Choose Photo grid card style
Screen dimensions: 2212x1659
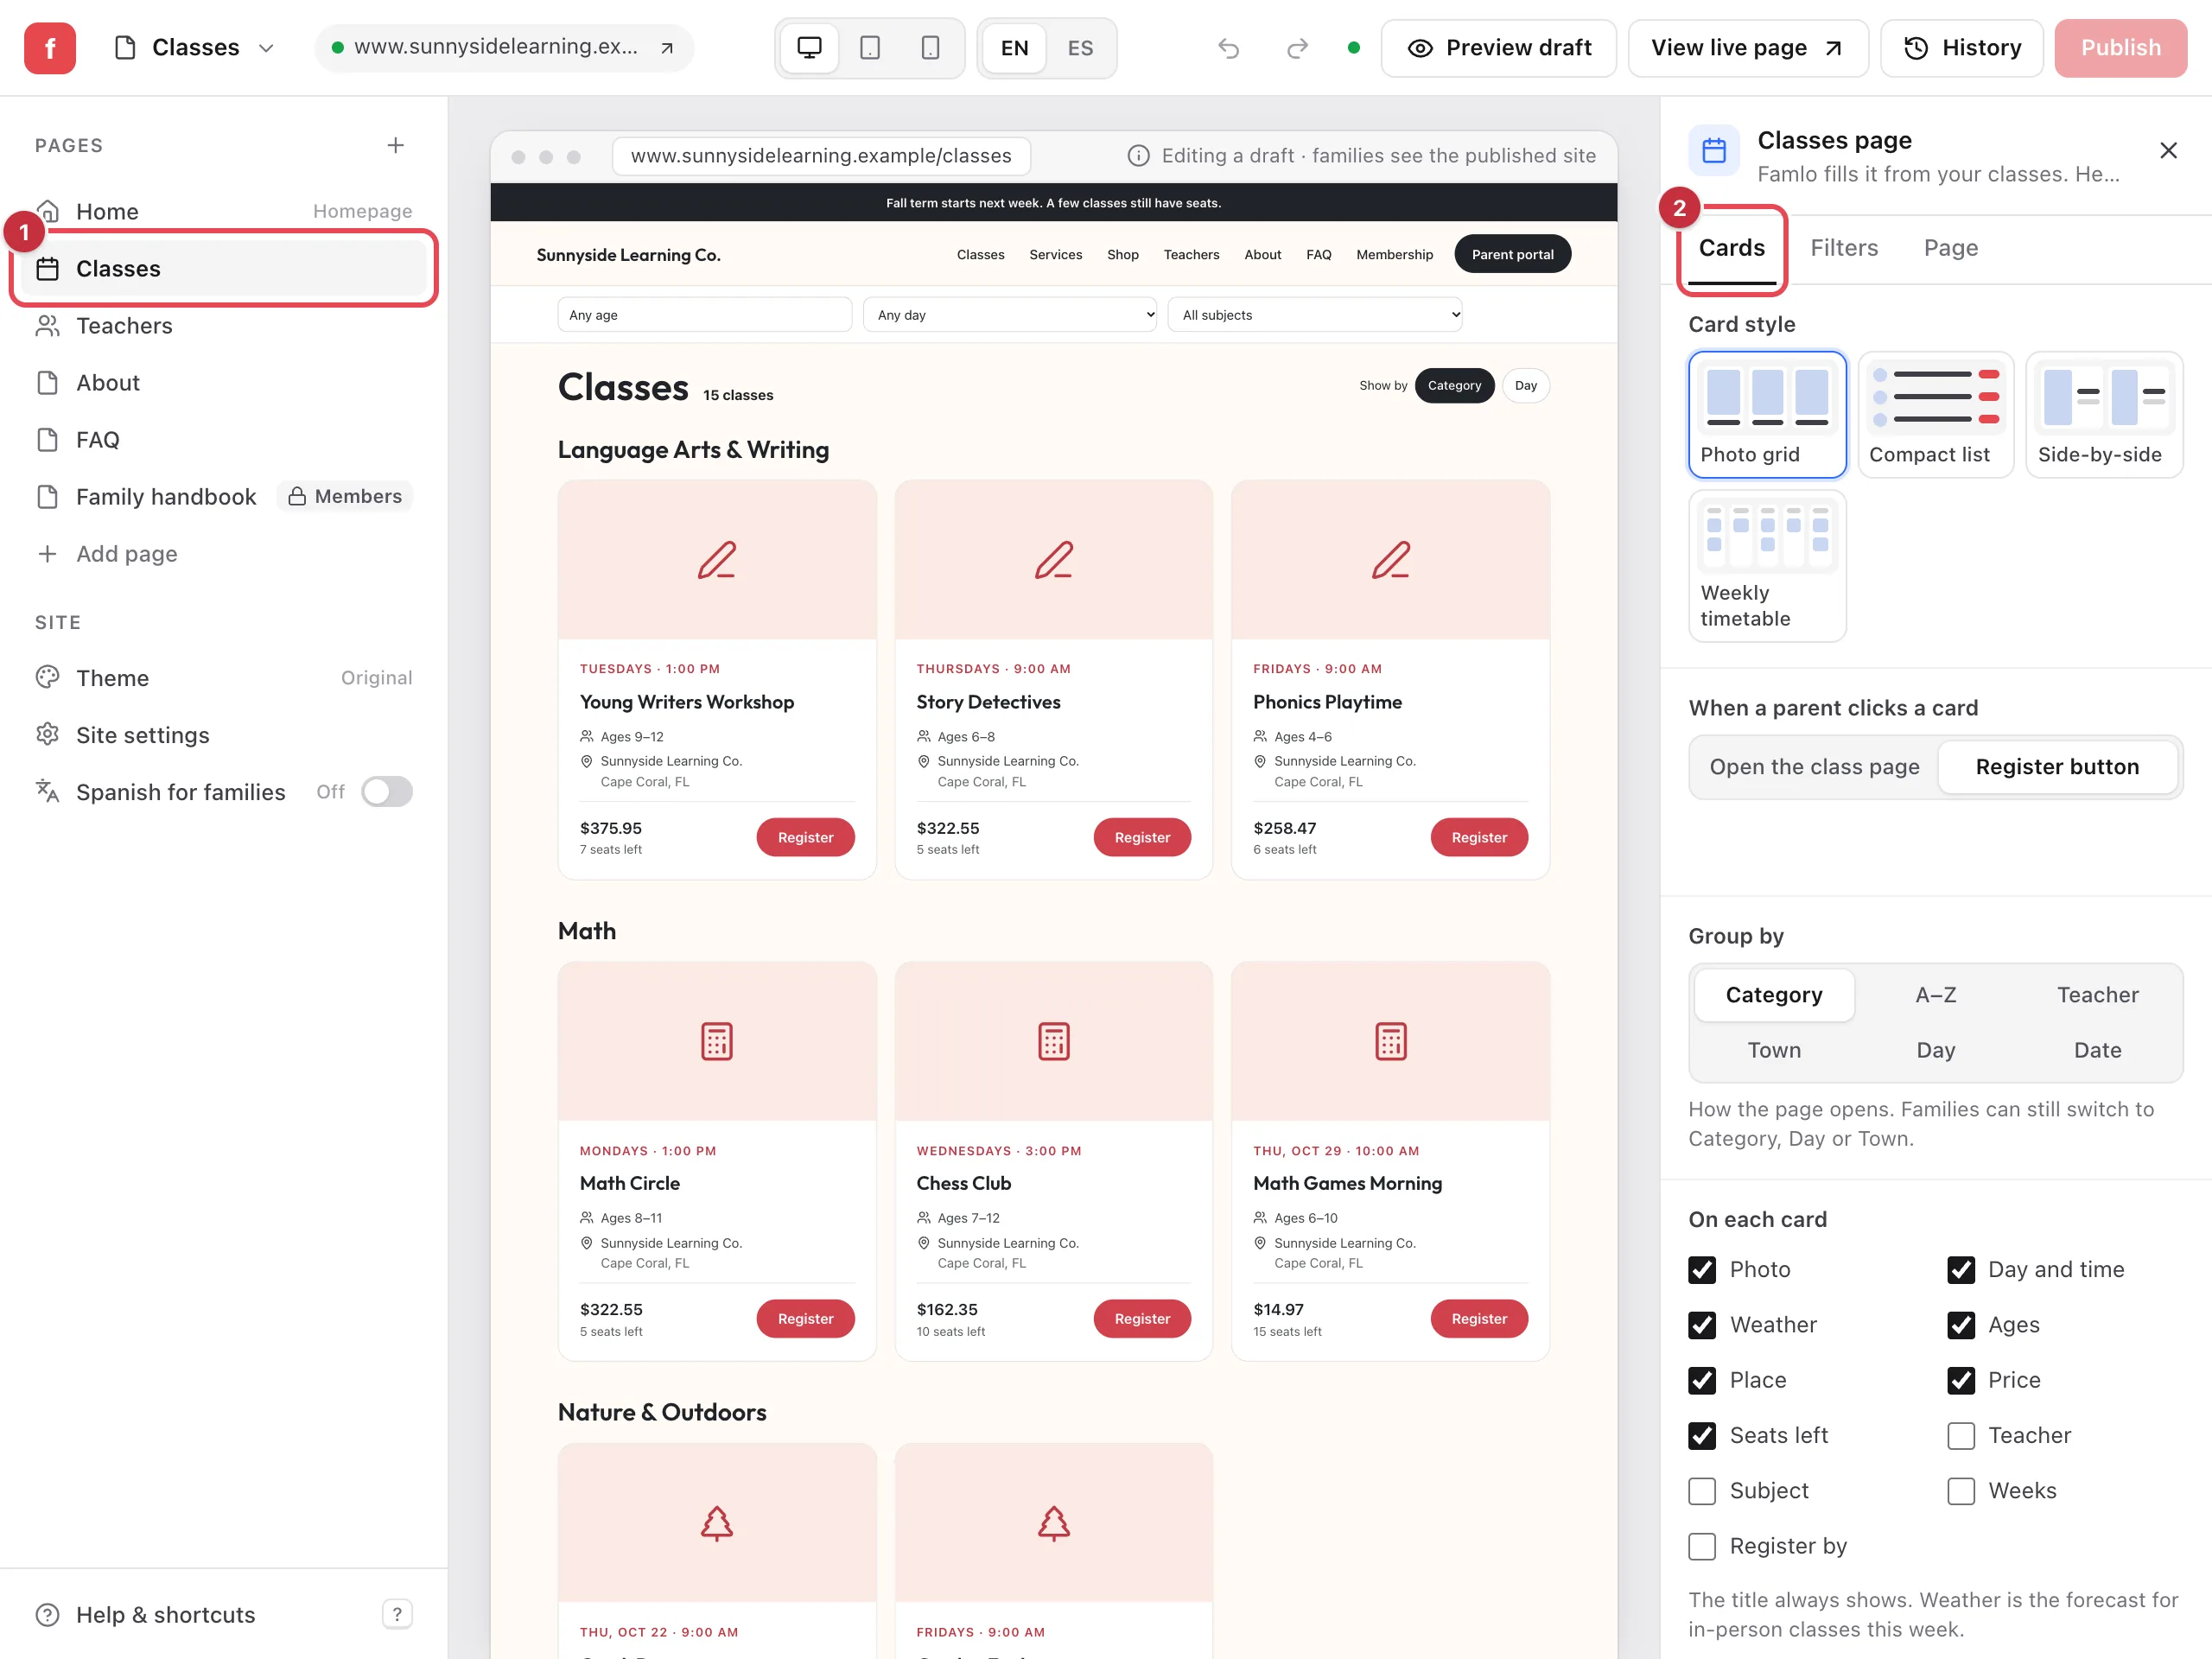(1767, 414)
